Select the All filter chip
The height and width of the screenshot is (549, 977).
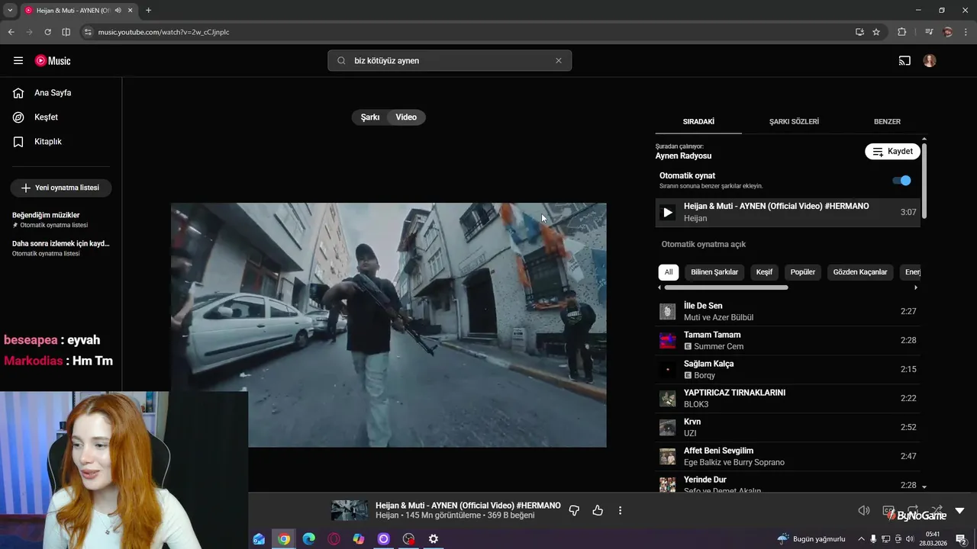[x=669, y=272]
